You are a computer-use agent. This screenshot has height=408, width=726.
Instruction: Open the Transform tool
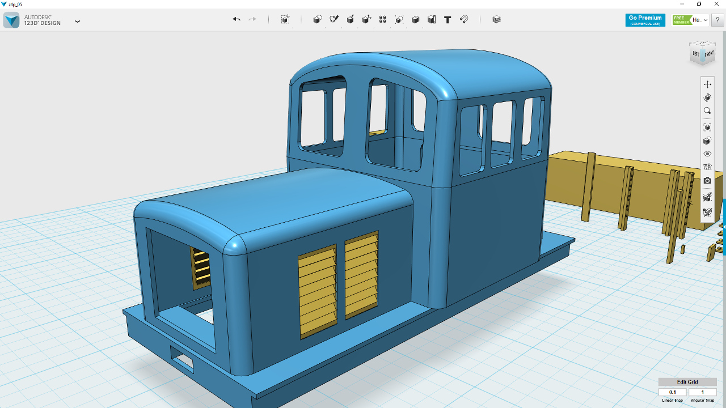point(285,19)
